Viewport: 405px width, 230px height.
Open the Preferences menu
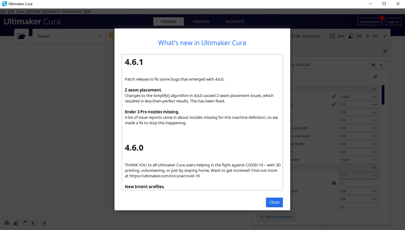[72, 11]
